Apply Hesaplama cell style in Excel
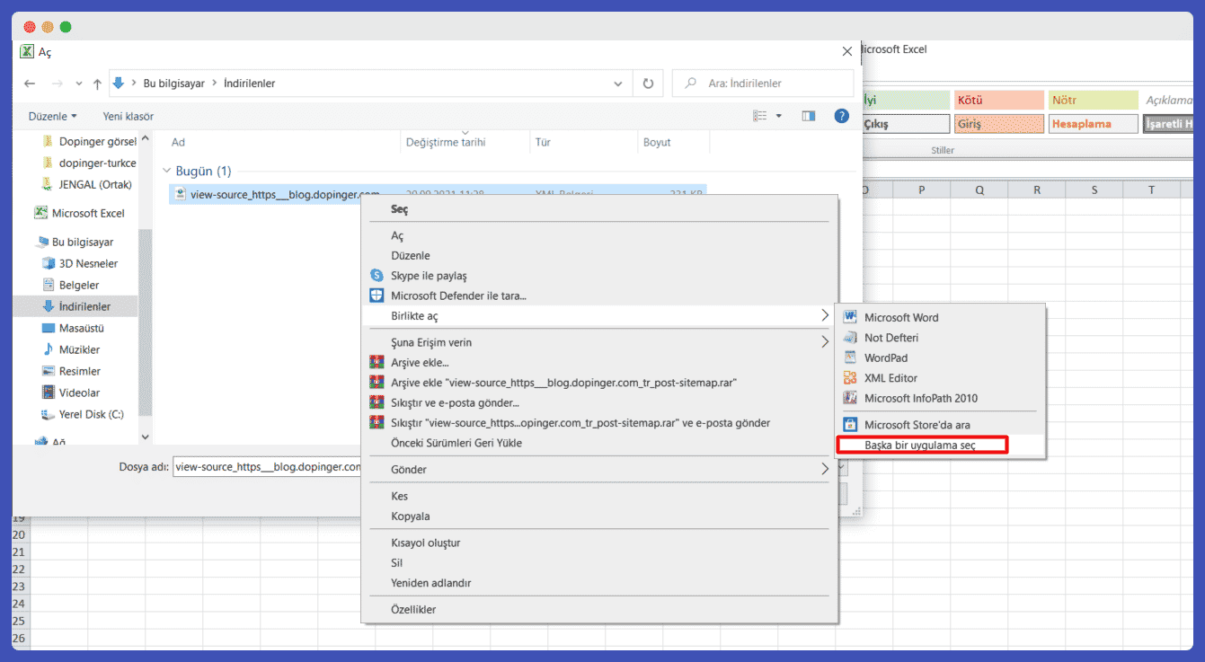The image size is (1205, 662). (1094, 124)
